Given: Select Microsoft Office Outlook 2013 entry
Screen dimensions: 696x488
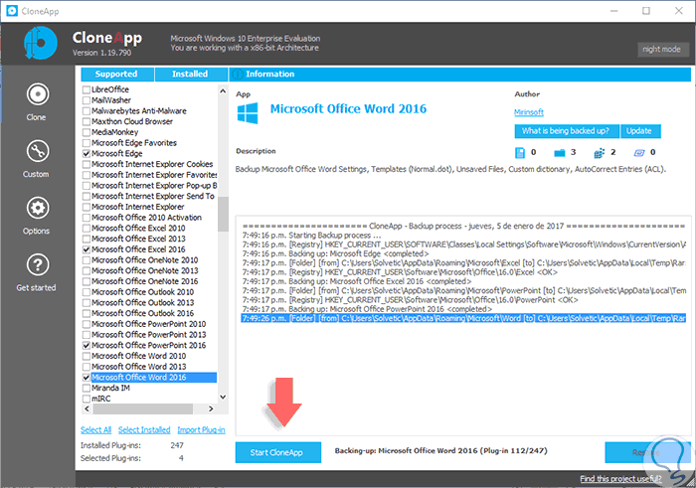Looking at the screenshot, I should (x=143, y=302).
